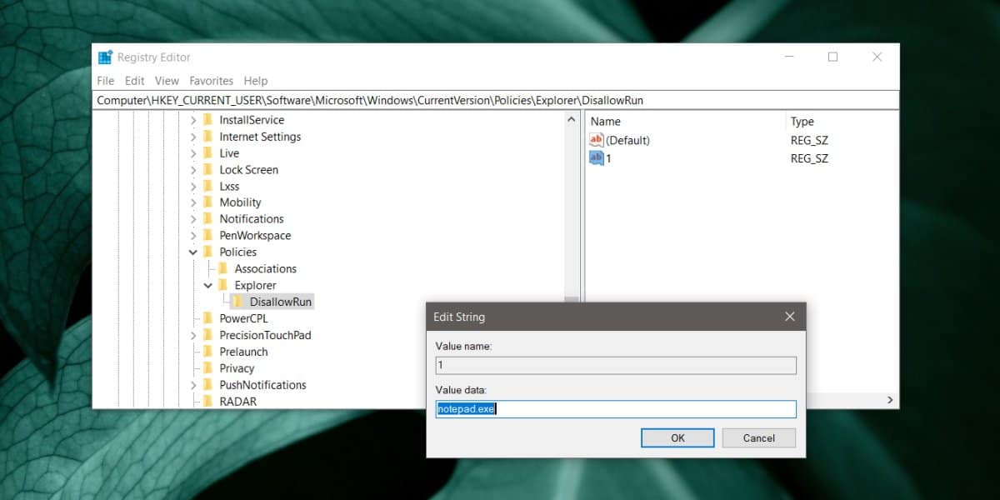
Task: Select the Associations tree key label
Action: (x=265, y=268)
